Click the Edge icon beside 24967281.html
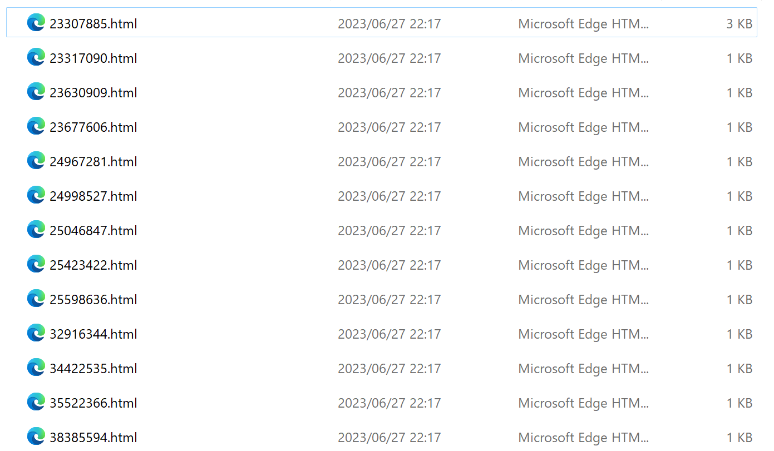Screen dimensions: 774x451 tap(36, 160)
